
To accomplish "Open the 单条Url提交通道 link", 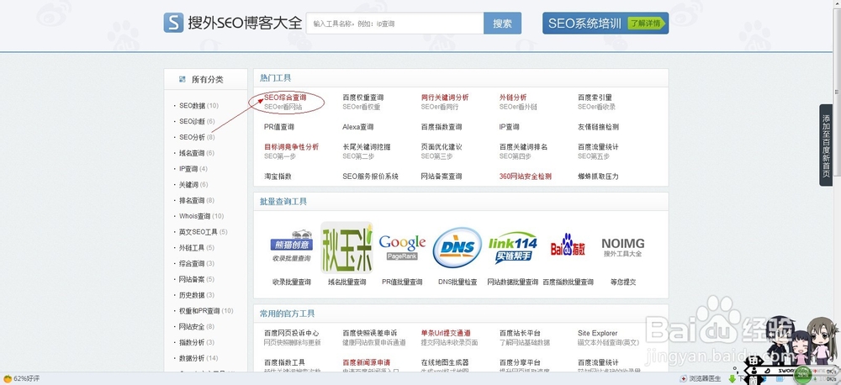I will [446, 333].
